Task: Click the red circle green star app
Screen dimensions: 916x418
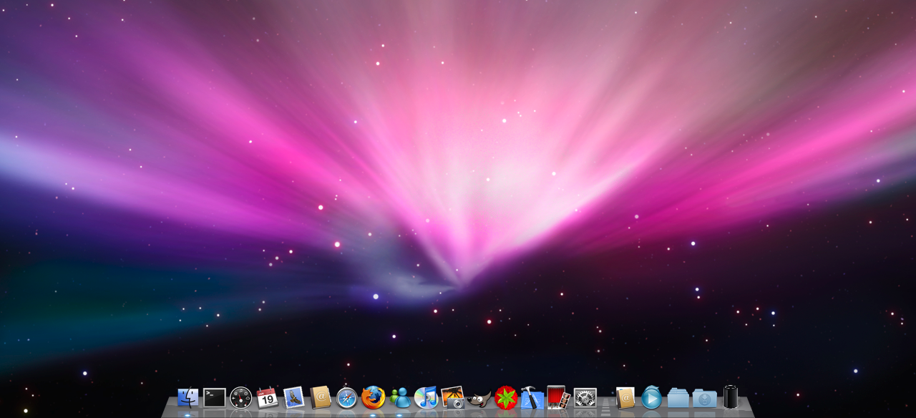Action: point(506,397)
